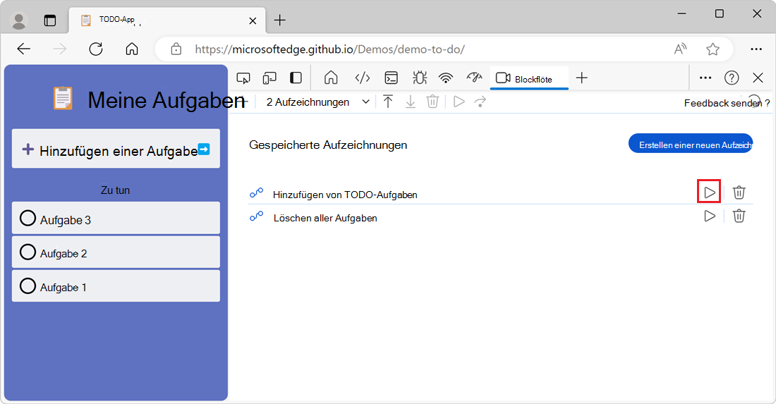Click the browser back arrow
Screen dimensions: 776x404
tap(24, 49)
